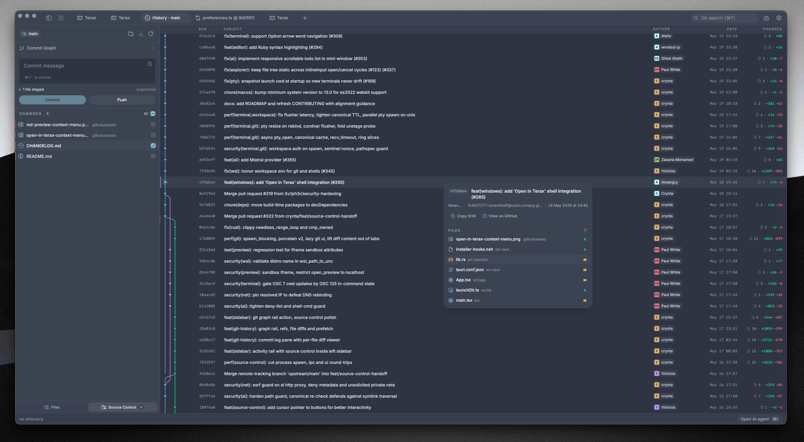This screenshot has height=442, width=804.
Task: Open the tab grid overview icon
Action: [x=61, y=18]
